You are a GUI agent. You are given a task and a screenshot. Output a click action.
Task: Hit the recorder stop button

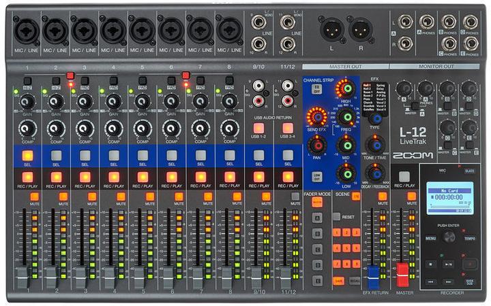pos(431,264)
